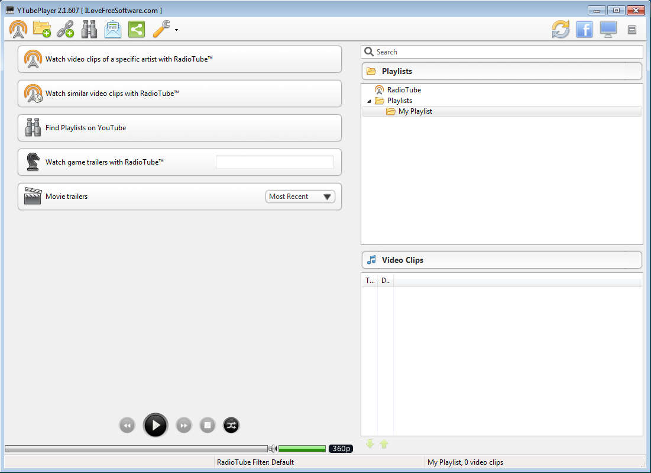This screenshot has width=651, height=473.
Task: Click the Facebook icon
Action: click(x=584, y=29)
